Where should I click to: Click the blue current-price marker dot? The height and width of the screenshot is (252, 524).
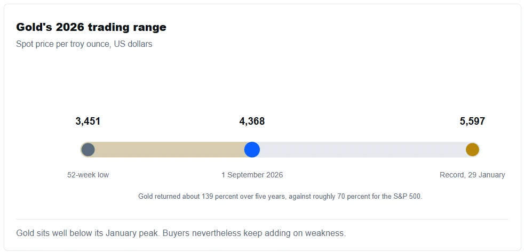point(252,150)
